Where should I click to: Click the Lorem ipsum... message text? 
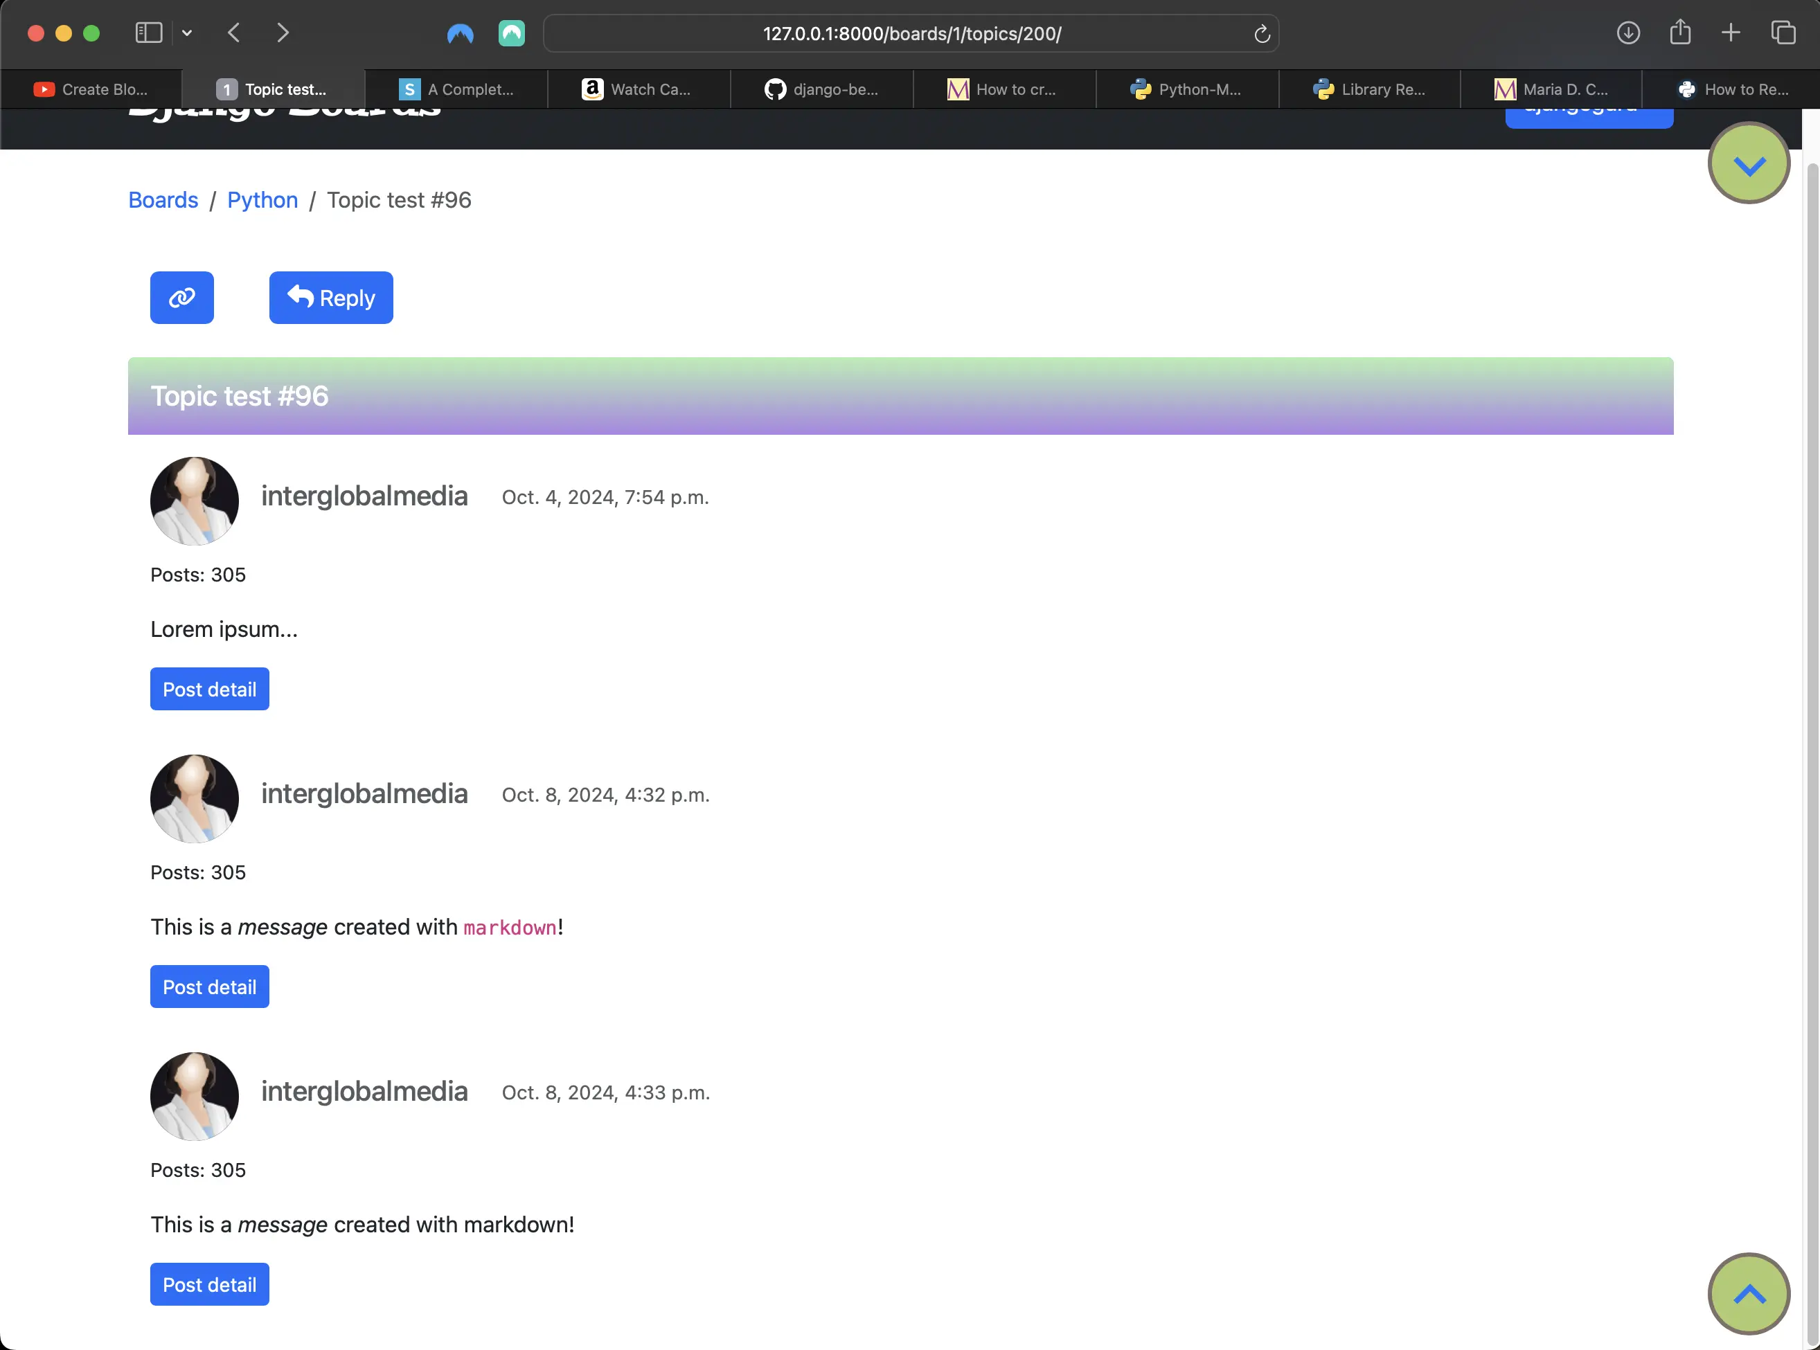coord(224,629)
